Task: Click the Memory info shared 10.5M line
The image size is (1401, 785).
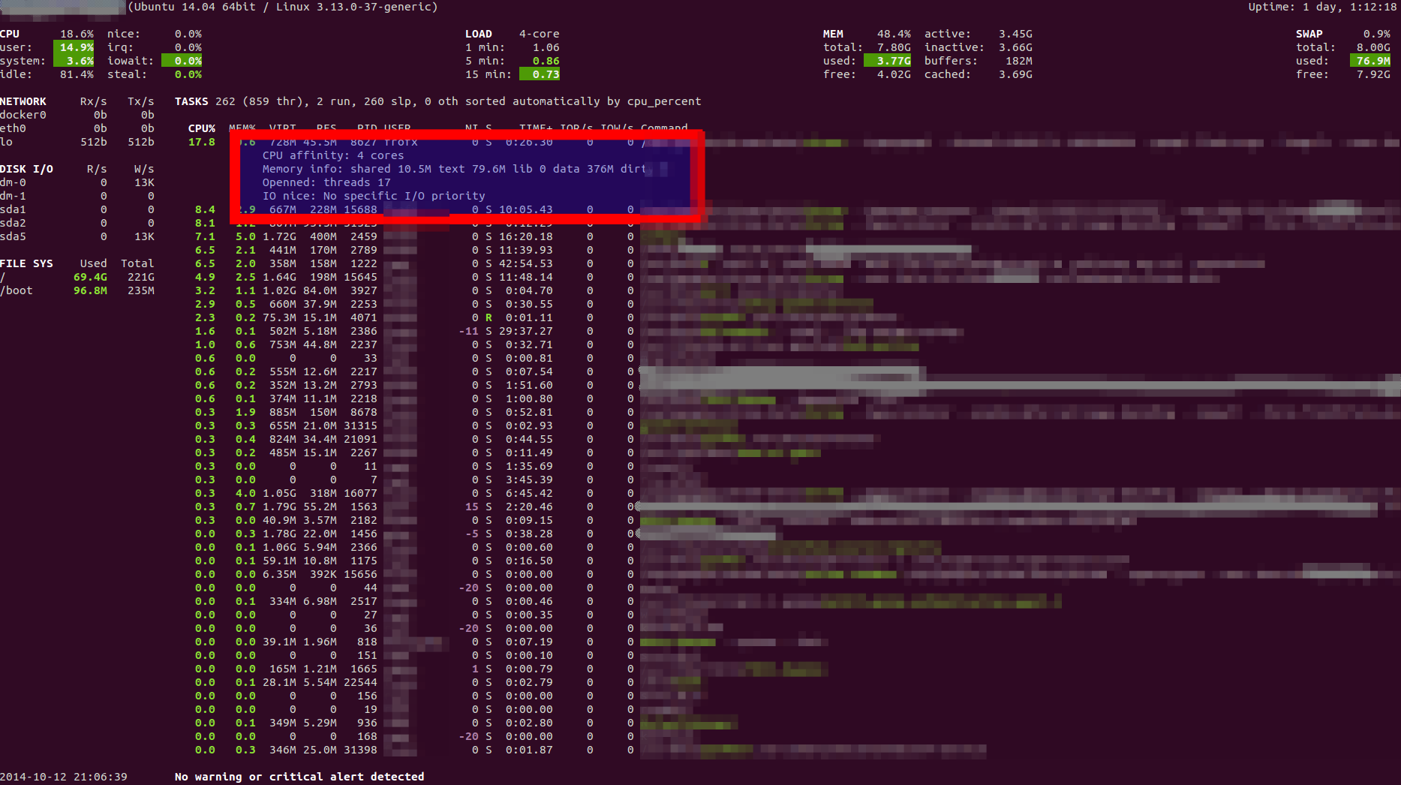Action: tap(454, 169)
